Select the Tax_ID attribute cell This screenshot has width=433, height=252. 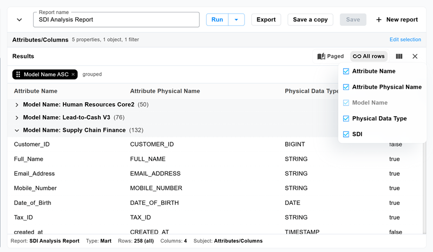click(23, 217)
